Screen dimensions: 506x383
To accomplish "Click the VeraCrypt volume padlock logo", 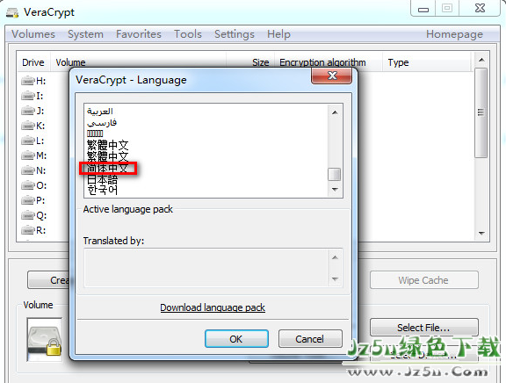I will pyautogui.click(x=45, y=340).
